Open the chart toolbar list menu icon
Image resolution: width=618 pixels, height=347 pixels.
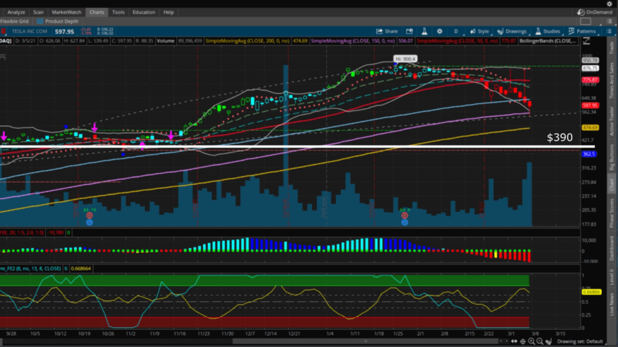(610, 31)
